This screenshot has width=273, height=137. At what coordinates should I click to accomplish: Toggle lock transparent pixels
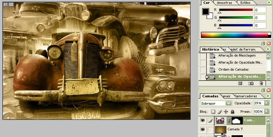tap(213, 112)
